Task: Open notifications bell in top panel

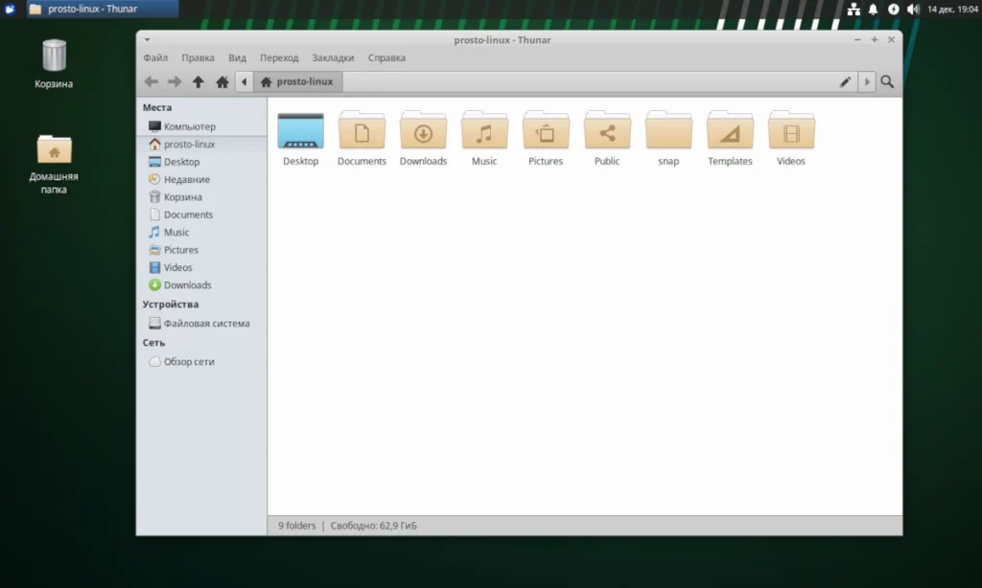Action: [873, 9]
